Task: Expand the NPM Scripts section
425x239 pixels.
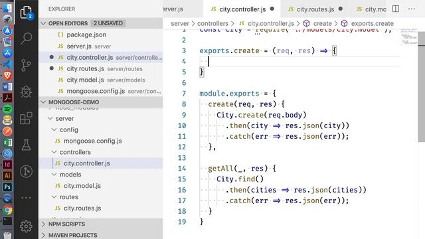Action: click(101, 224)
